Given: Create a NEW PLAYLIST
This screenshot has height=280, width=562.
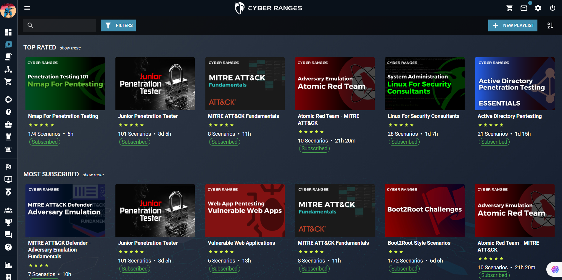Looking at the screenshot, I should pyautogui.click(x=513, y=25).
